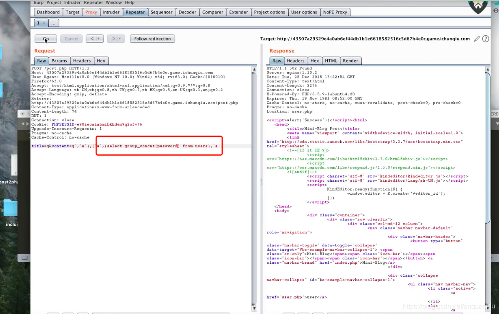Open the Repeater menu in menu bar
The height and width of the screenshot is (314, 499).
click(x=93, y=3)
